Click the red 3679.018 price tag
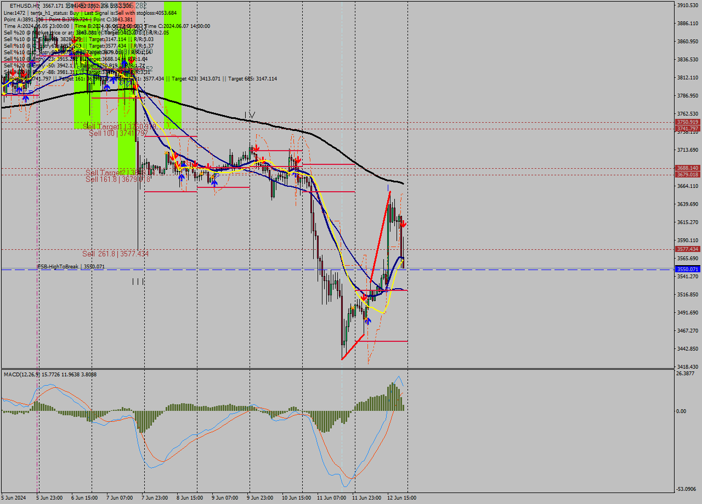702x504 pixels. pos(688,175)
